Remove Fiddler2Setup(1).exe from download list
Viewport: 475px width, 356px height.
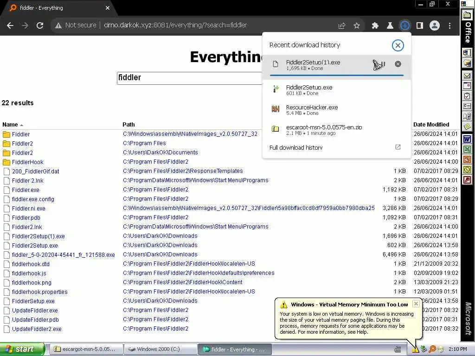tap(398, 64)
